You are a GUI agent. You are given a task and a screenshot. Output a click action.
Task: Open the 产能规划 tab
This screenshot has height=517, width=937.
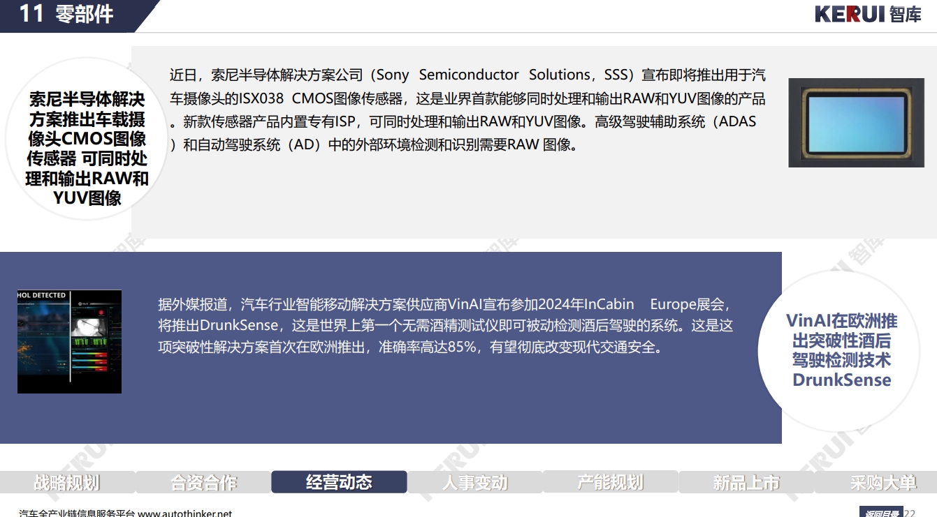point(611,482)
